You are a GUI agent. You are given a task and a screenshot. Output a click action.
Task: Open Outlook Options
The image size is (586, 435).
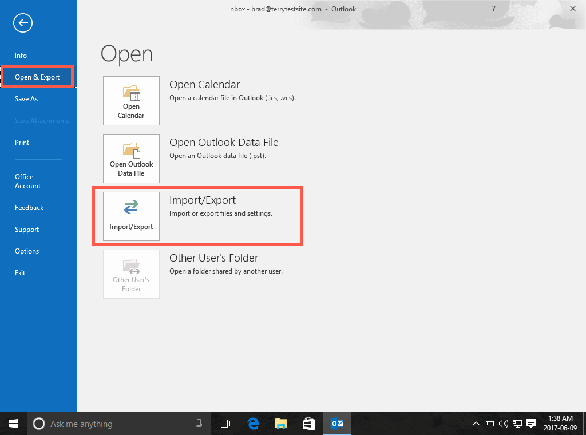(27, 251)
